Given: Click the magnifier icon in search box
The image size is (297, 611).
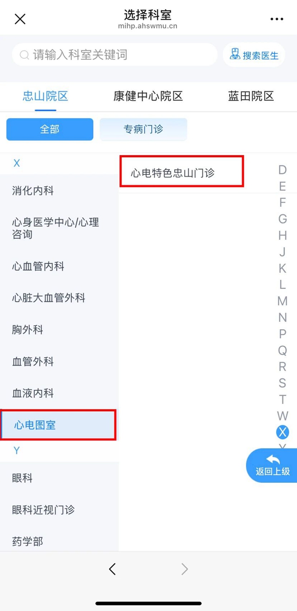Looking at the screenshot, I should pos(25,55).
